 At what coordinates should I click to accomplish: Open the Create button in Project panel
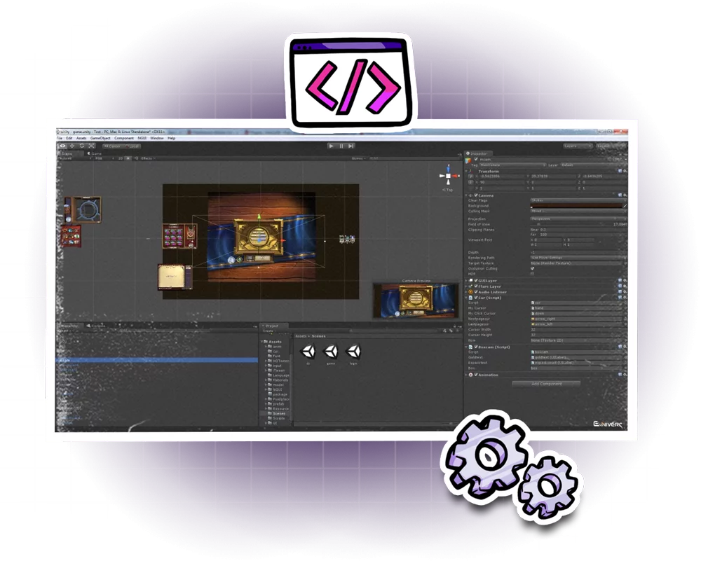(x=268, y=331)
